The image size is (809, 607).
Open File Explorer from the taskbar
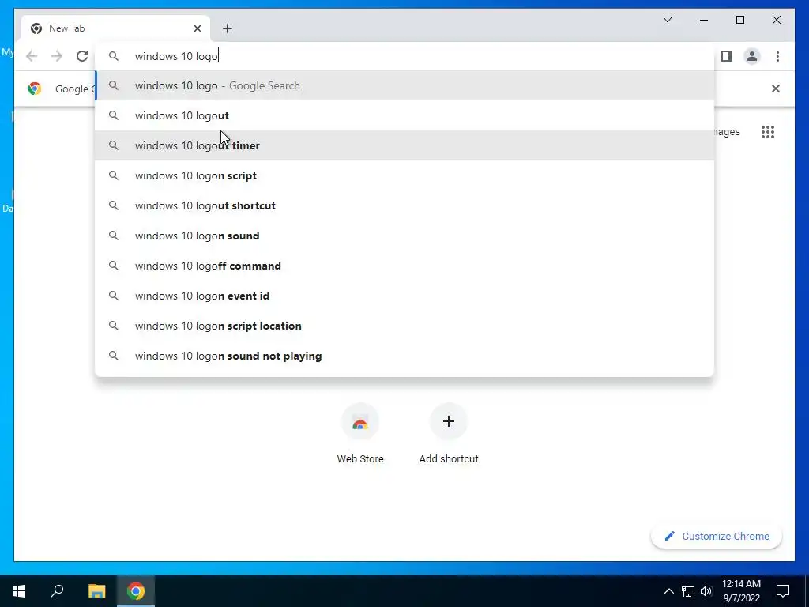(96, 591)
